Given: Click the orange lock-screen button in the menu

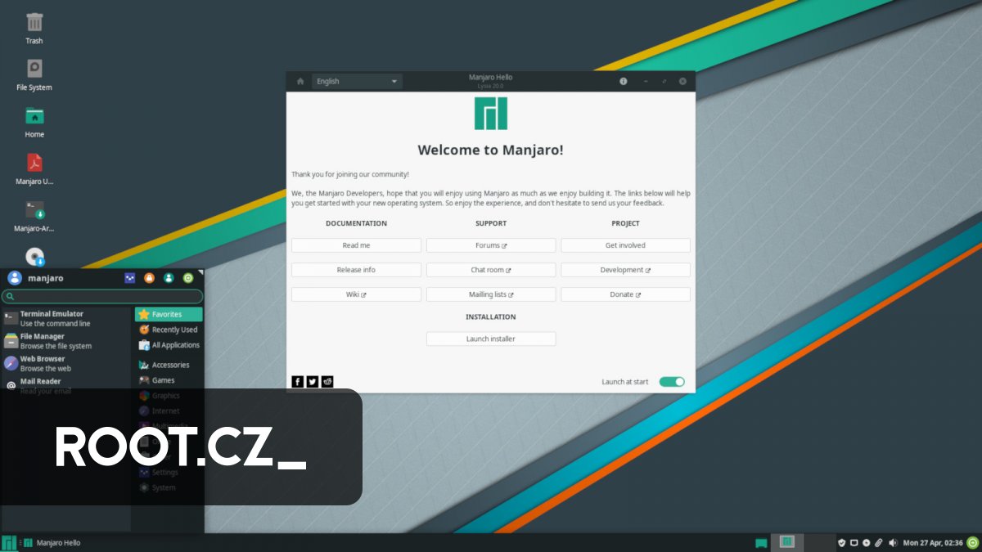Looking at the screenshot, I should tap(149, 277).
